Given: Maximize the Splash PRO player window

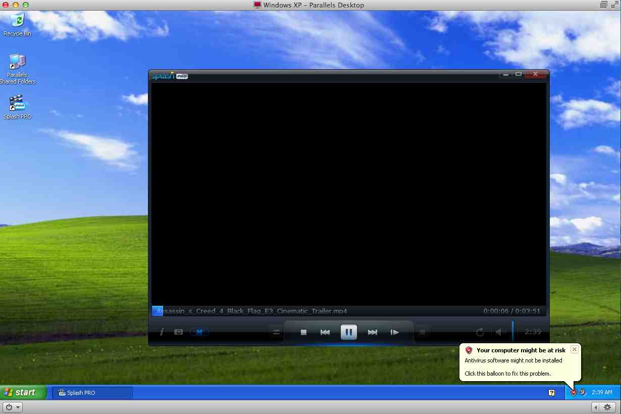Looking at the screenshot, I should point(518,75).
